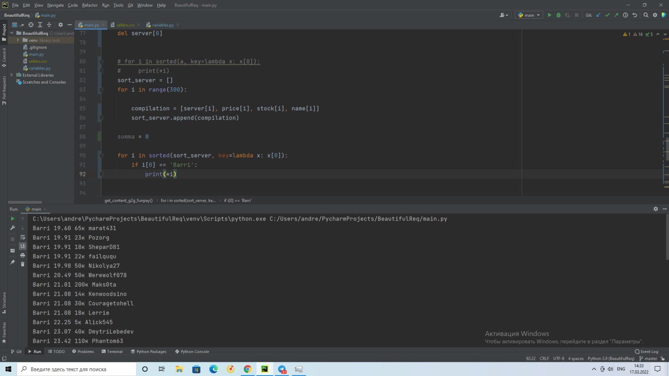Screen dimensions: 669x376
Task: Click the Git update project arrow
Action: coord(598,15)
